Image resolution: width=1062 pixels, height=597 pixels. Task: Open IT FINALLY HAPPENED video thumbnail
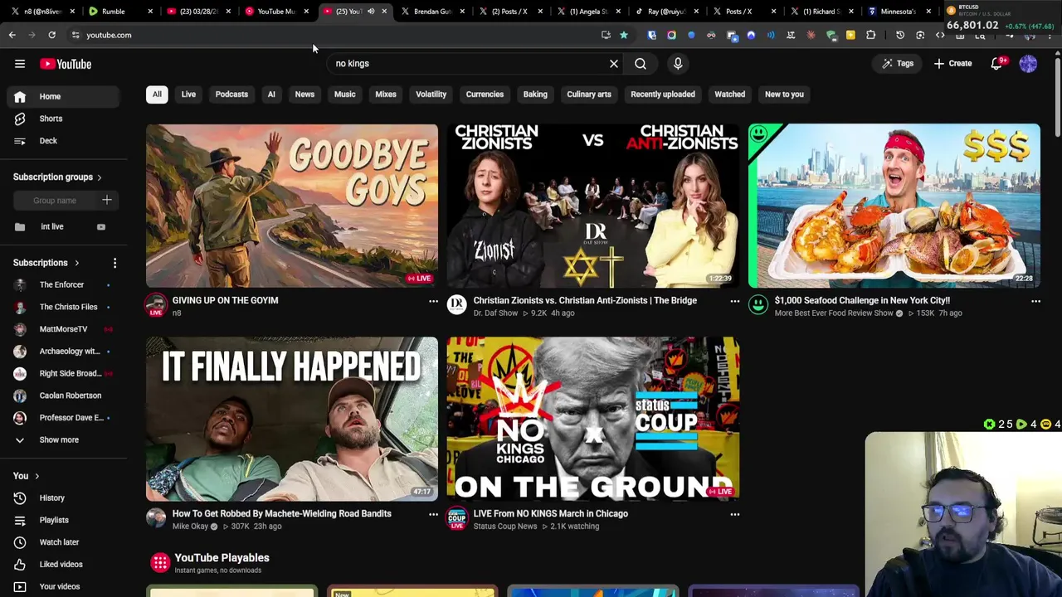pos(292,419)
